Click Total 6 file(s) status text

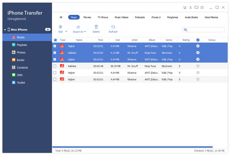(x=69, y=151)
